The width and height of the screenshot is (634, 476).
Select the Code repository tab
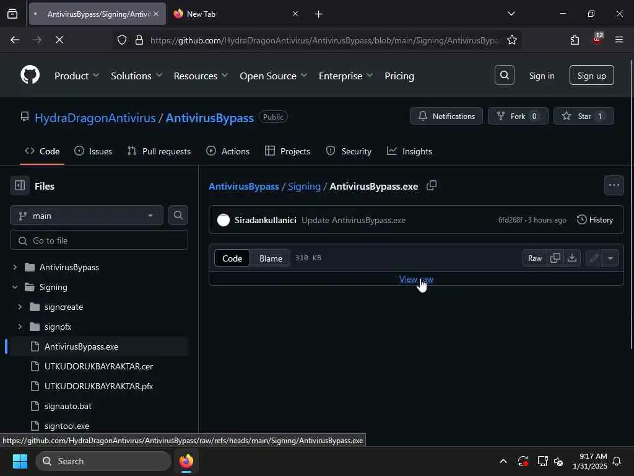pos(42,151)
